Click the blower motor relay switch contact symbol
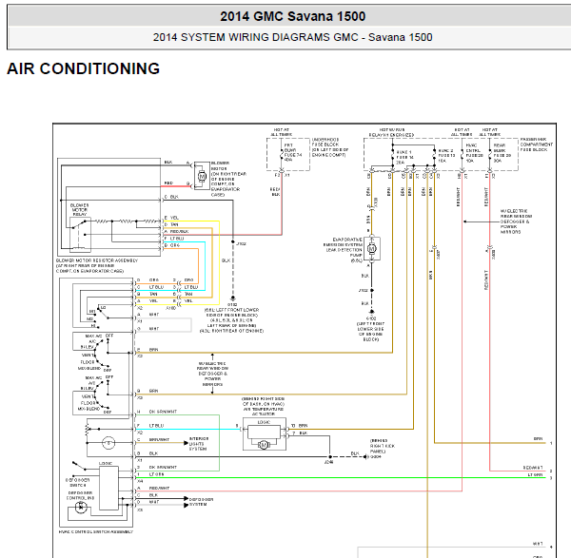Screen dimensions: 571x558 (80, 223)
